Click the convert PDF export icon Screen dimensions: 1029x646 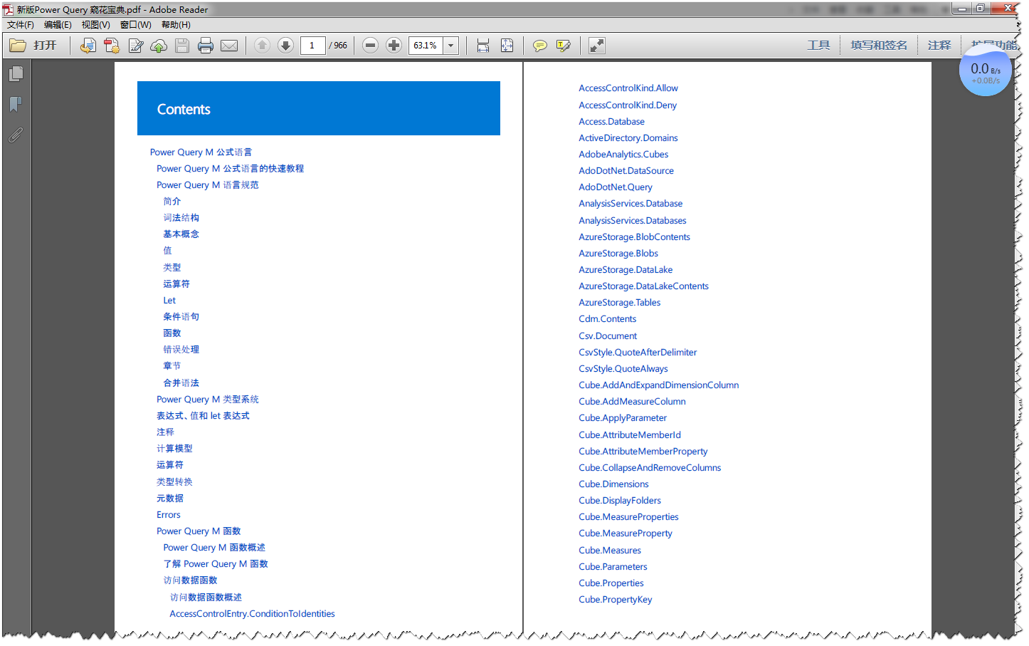tap(112, 46)
